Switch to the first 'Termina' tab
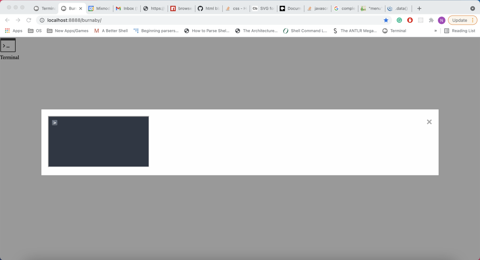This screenshot has height=260, width=480. 44,8
